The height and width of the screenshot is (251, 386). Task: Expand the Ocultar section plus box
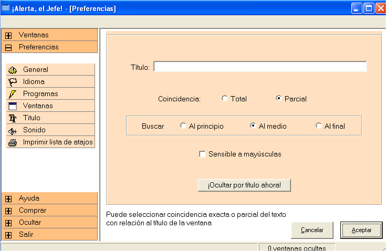point(8,223)
